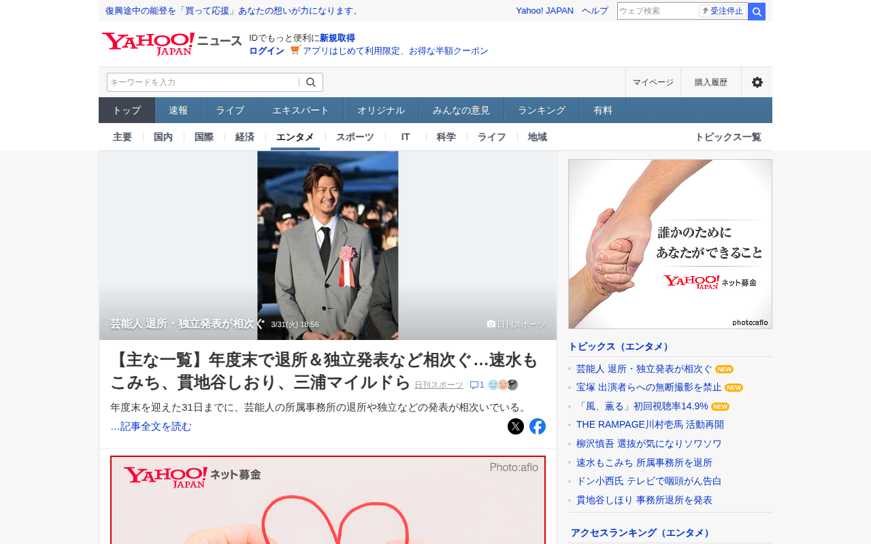
Task: Open the Yahoo! JAPAN link in top bar
Action: (x=544, y=11)
